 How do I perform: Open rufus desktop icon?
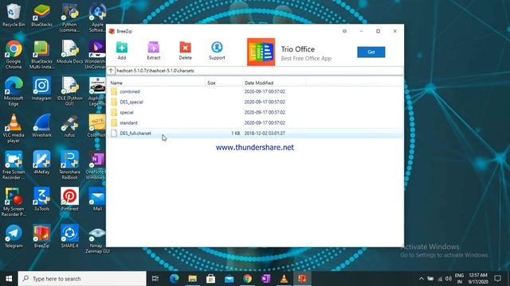pyautogui.click(x=69, y=126)
